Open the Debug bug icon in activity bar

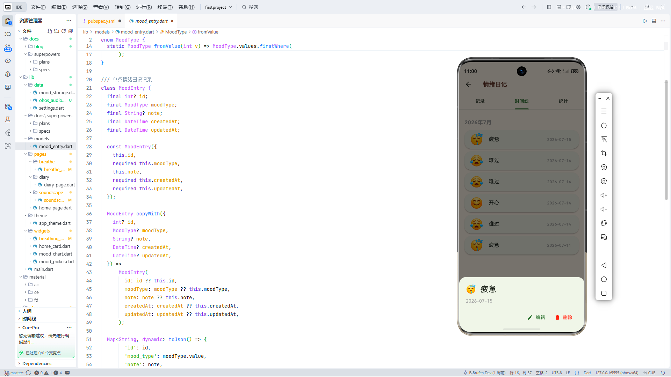8,74
